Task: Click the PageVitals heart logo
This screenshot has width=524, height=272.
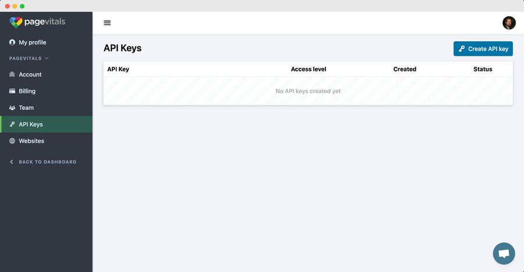Action: [16, 22]
